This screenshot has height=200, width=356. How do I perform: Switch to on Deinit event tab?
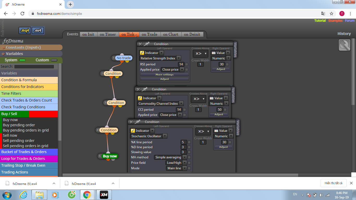(192, 34)
